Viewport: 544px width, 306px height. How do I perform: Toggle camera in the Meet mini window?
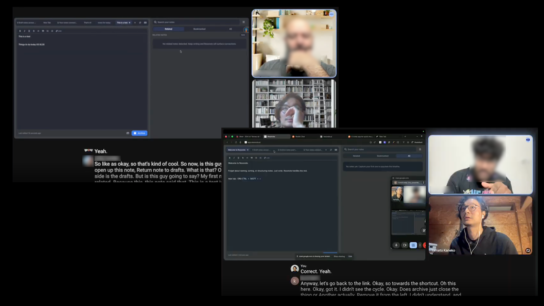click(x=405, y=245)
